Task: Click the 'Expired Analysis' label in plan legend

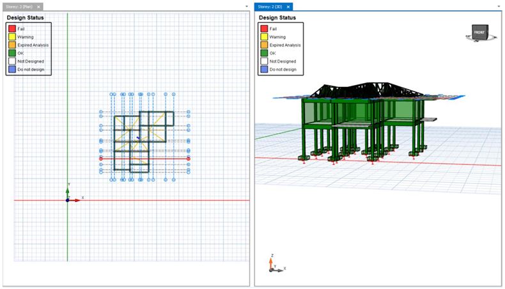Action: click(x=33, y=45)
